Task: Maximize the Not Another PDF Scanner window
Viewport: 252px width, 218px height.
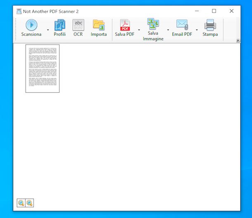Action: click(x=214, y=11)
